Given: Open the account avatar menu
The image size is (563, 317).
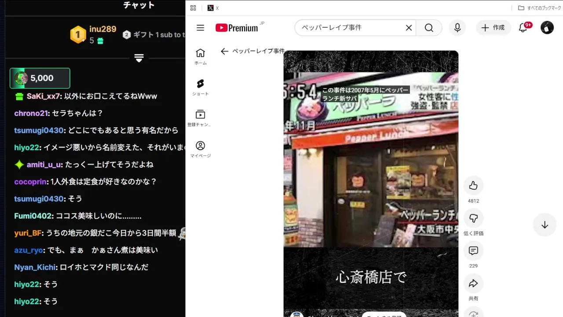Looking at the screenshot, I should pos(547,28).
